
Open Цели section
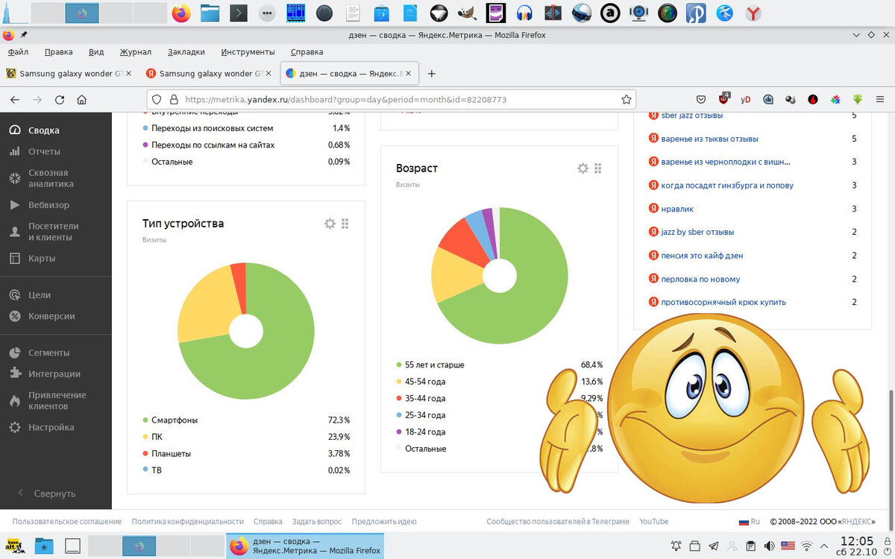click(x=40, y=295)
